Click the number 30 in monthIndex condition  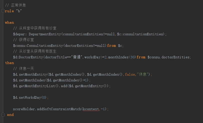(x=132, y=57)
